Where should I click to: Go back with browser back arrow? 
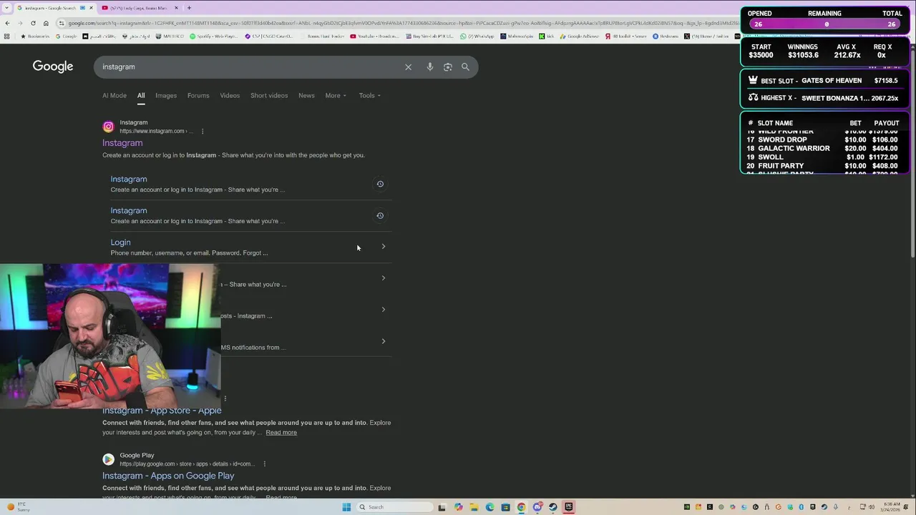[7, 23]
